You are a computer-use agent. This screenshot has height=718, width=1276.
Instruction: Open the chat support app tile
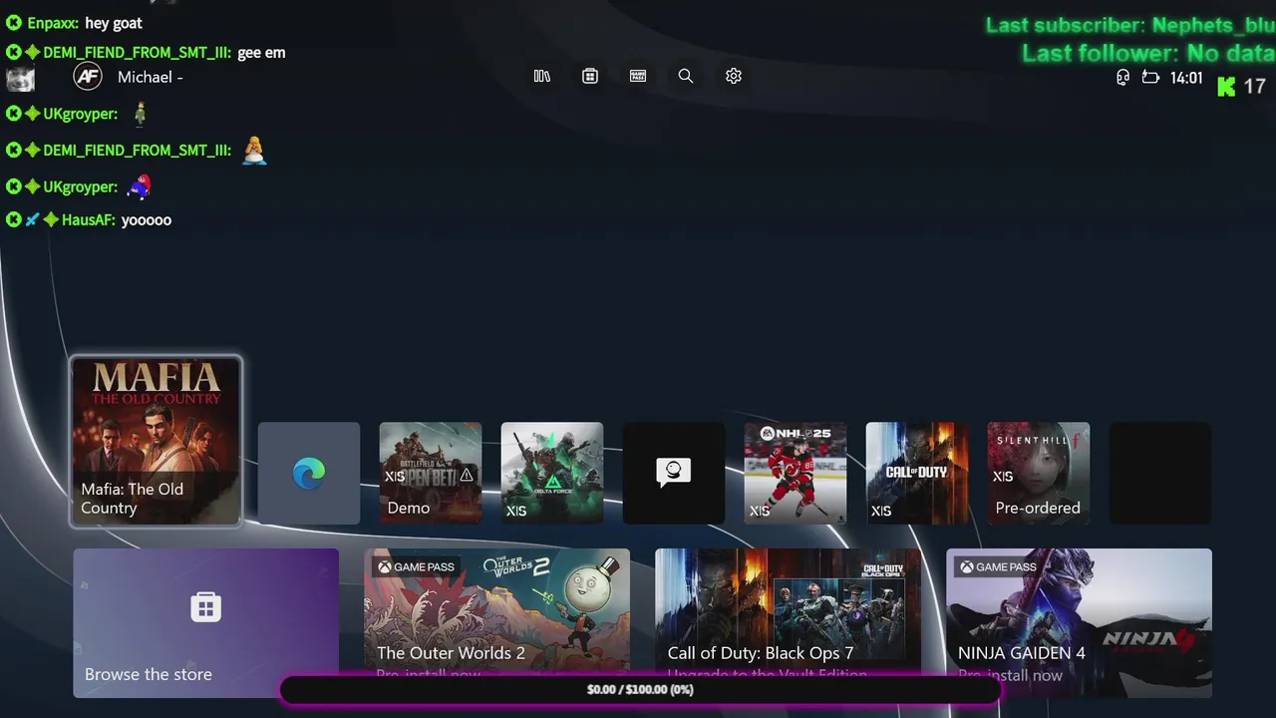tap(674, 473)
